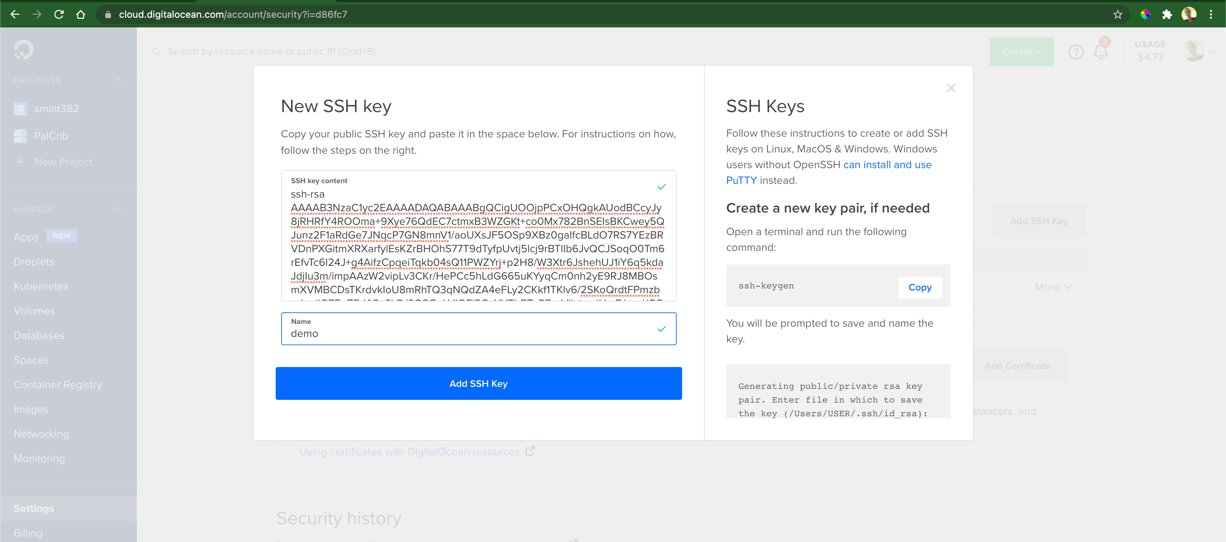This screenshot has width=1226, height=542.
Task: Select the smatt382 project icon
Action: tap(20, 108)
